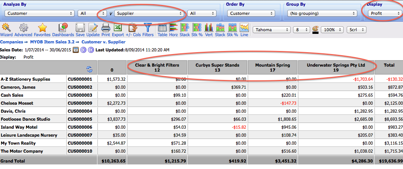
Task: Open All dropdown left of the v
Action: (x=92, y=13)
